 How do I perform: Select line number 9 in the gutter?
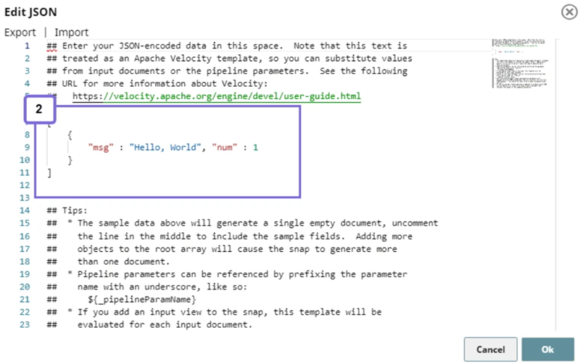point(26,147)
